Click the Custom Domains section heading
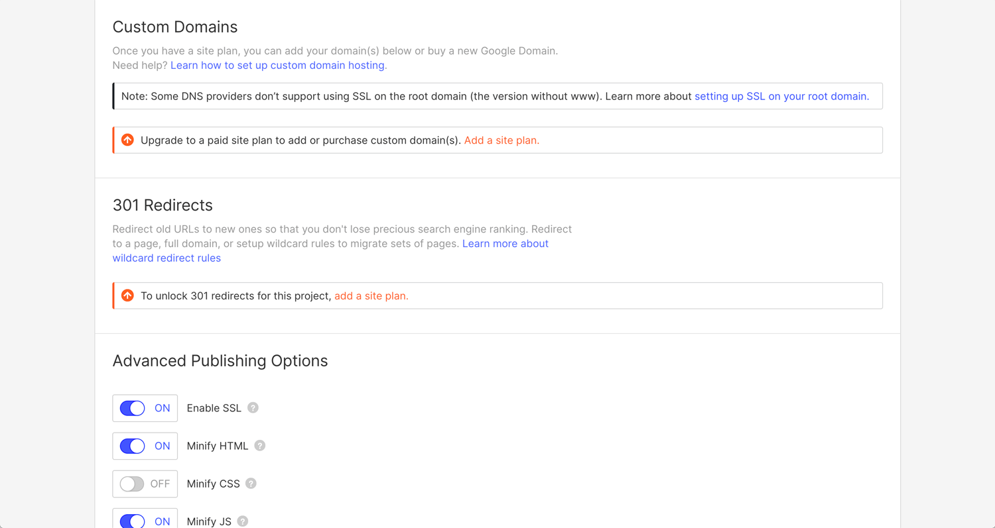The height and width of the screenshot is (528, 995). (175, 26)
